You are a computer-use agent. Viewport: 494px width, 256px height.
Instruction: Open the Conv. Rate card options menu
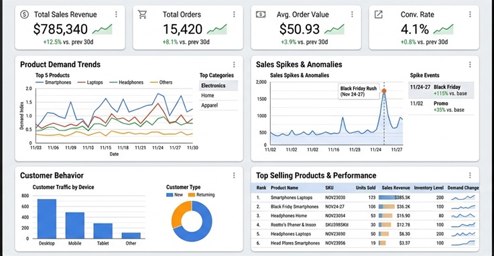(x=470, y=14)
